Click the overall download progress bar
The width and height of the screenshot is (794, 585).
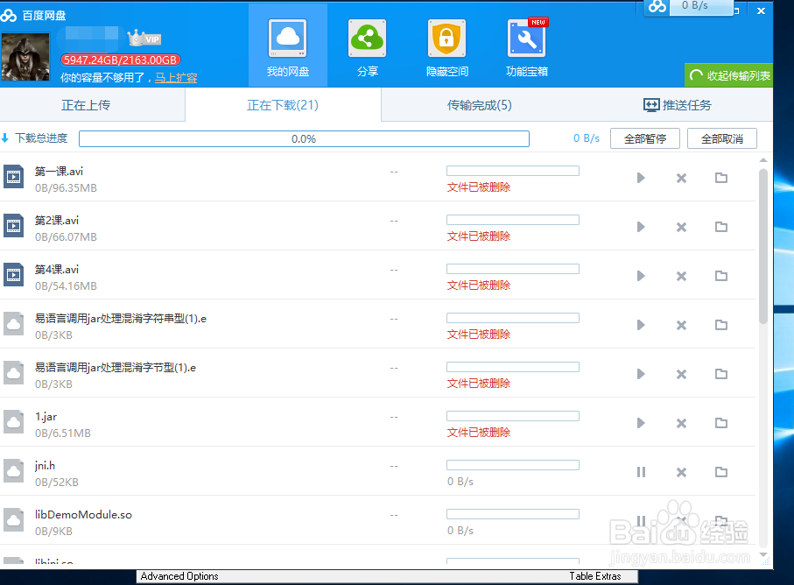pos(304,137)
